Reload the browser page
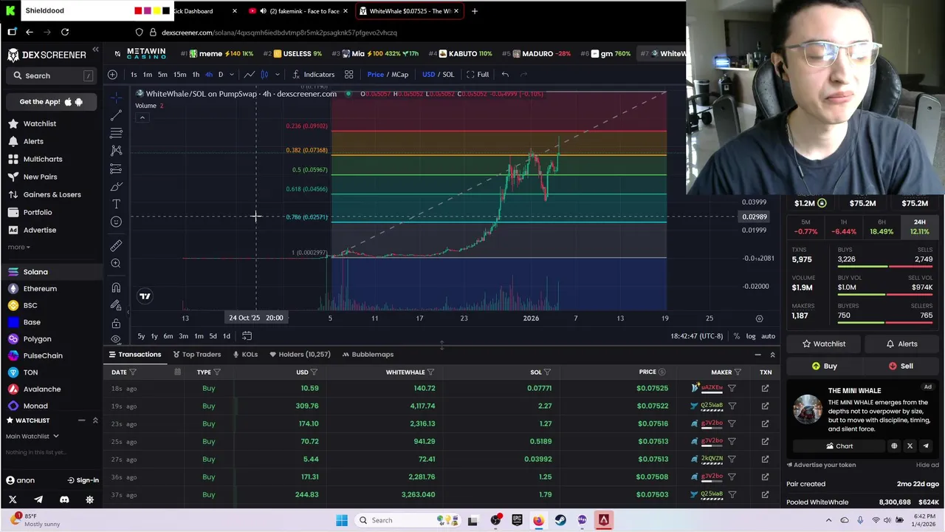 click(65, 32)
